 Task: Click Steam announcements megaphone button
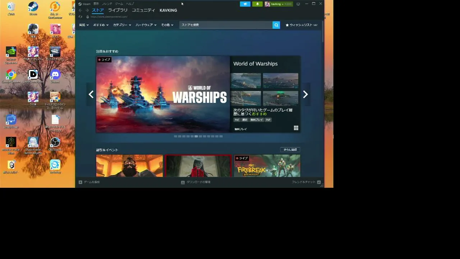pyautogui.click(x=245, y=4)
